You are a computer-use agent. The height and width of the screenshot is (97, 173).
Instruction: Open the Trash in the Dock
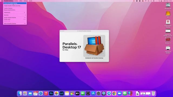click(x=153, y=93)
